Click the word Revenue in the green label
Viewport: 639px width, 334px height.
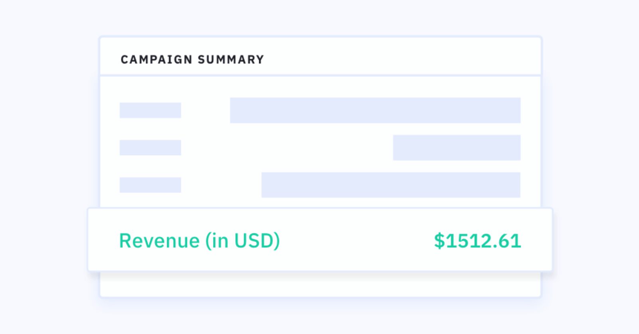(159, 241)
